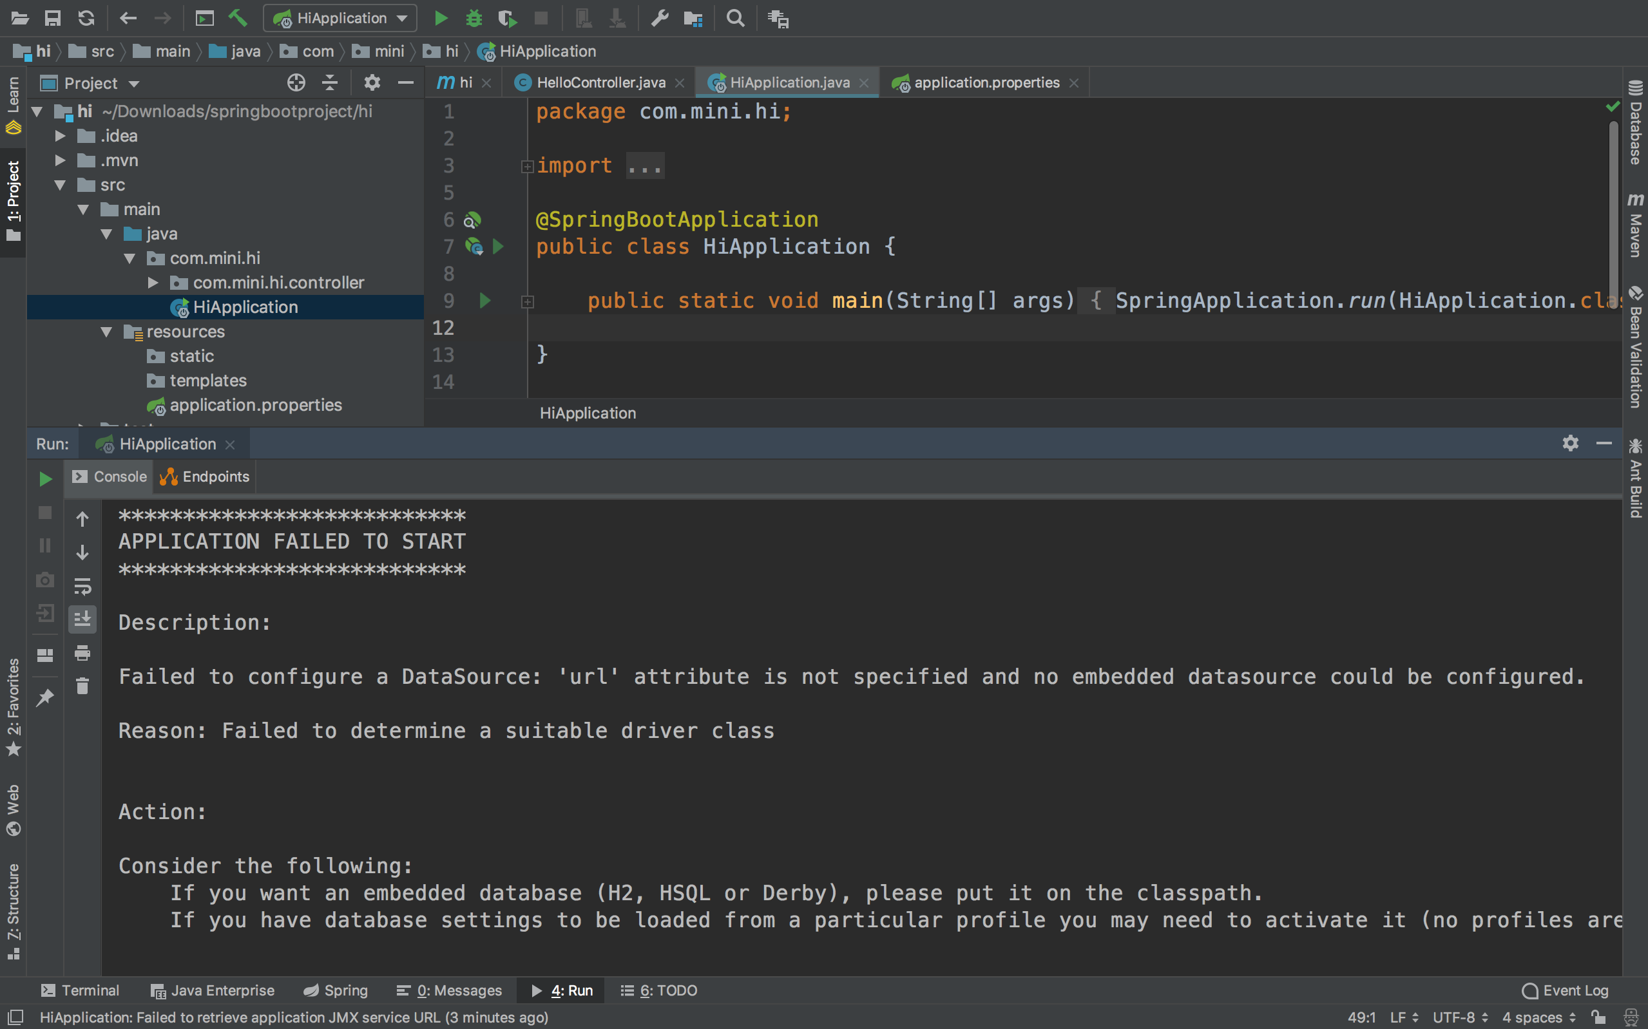Click the locate-in-project crosshair icon
The height and width of the screenshot is (1029, 1648).
(296, 83)
